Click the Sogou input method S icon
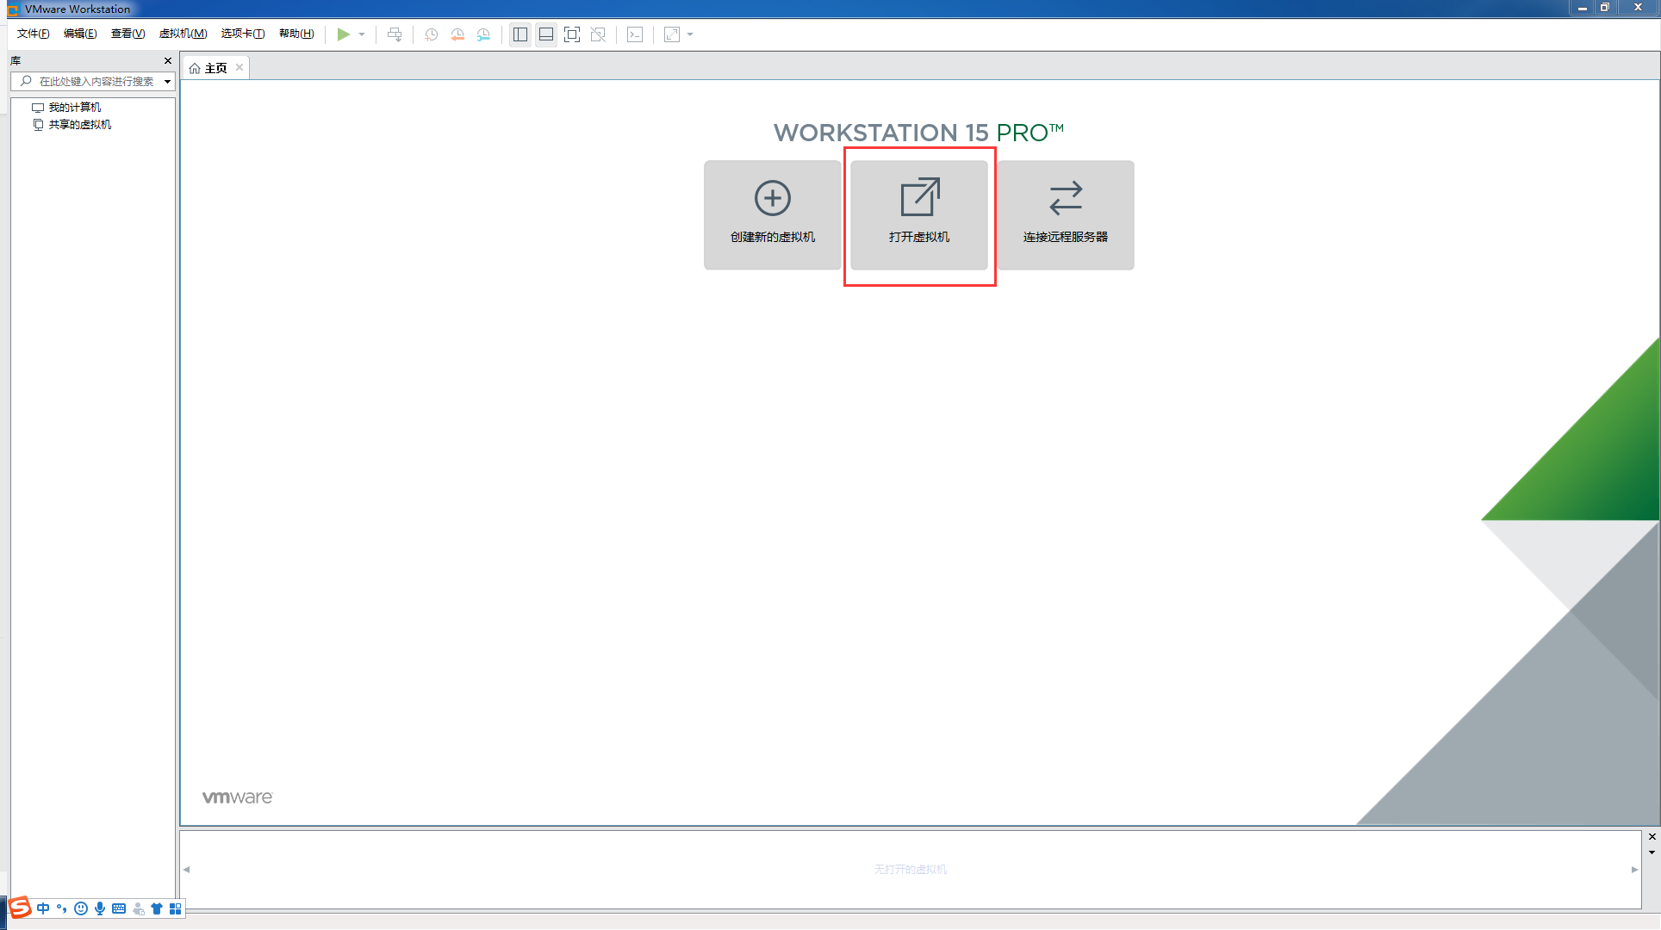Screen dimensions: 1661x930 [x=20, y=908]
